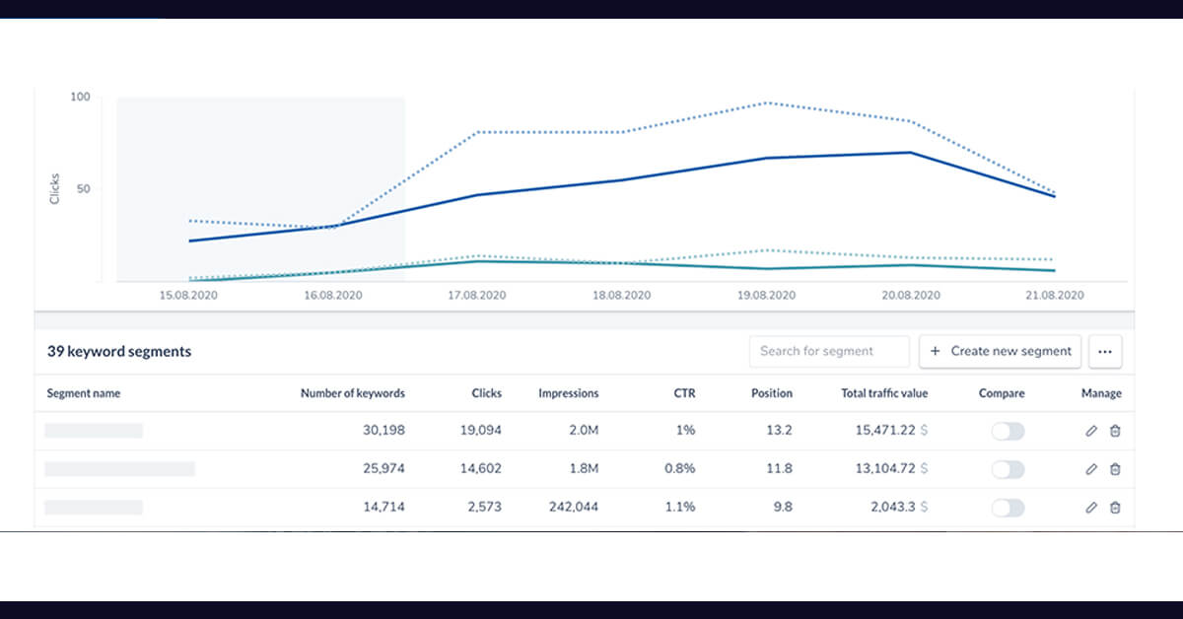
Task: Click the 11.8 position value
Action: (x=780, y=469)
